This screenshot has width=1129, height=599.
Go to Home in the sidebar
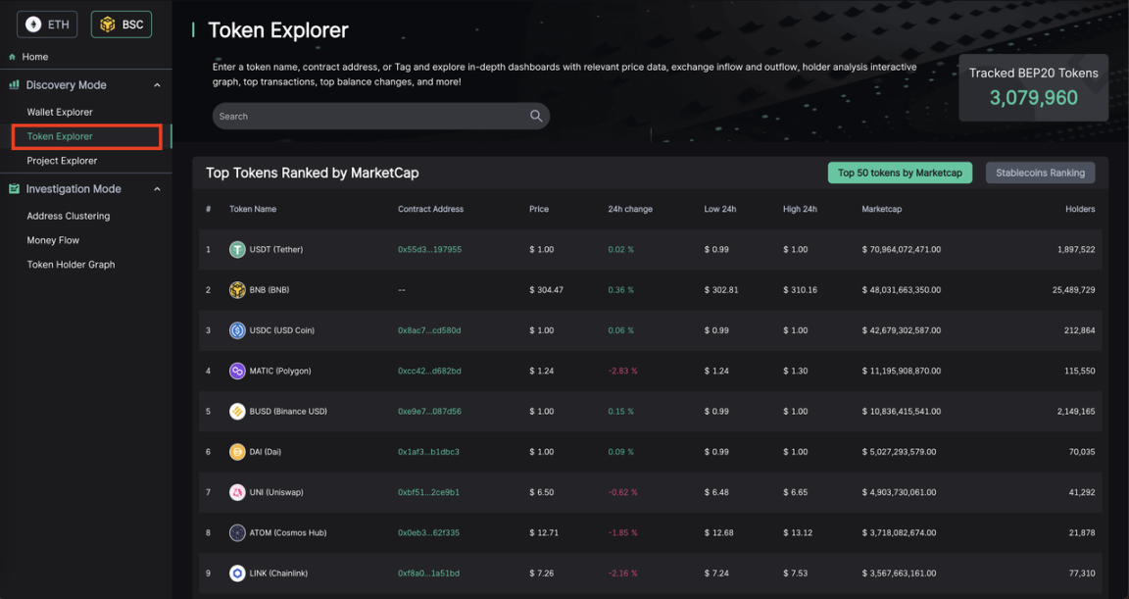(35, 57)
